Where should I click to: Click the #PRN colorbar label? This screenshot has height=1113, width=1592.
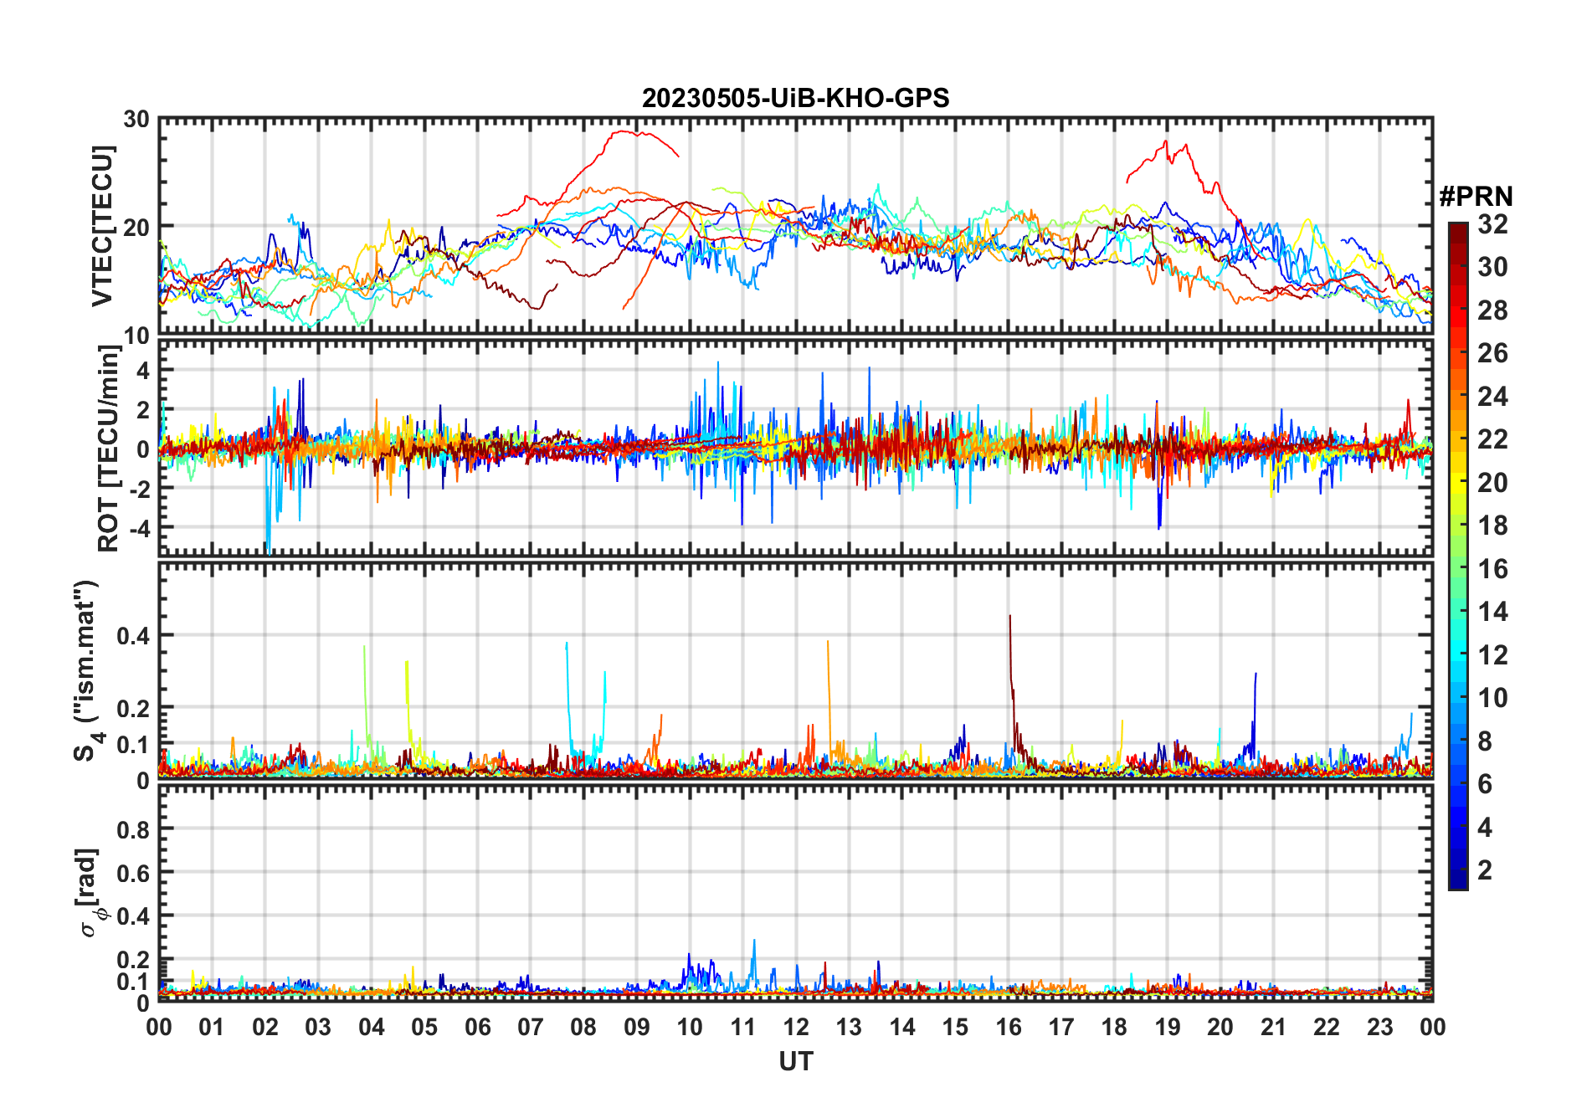click(x=1476, y=197)
